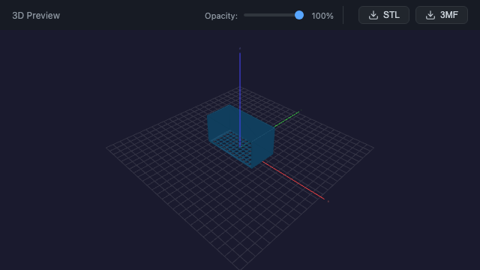The height and width of the screenshot is (270, 480).
Task: Click the blue box model in the viewport
Action: click(x=241, y=136)
